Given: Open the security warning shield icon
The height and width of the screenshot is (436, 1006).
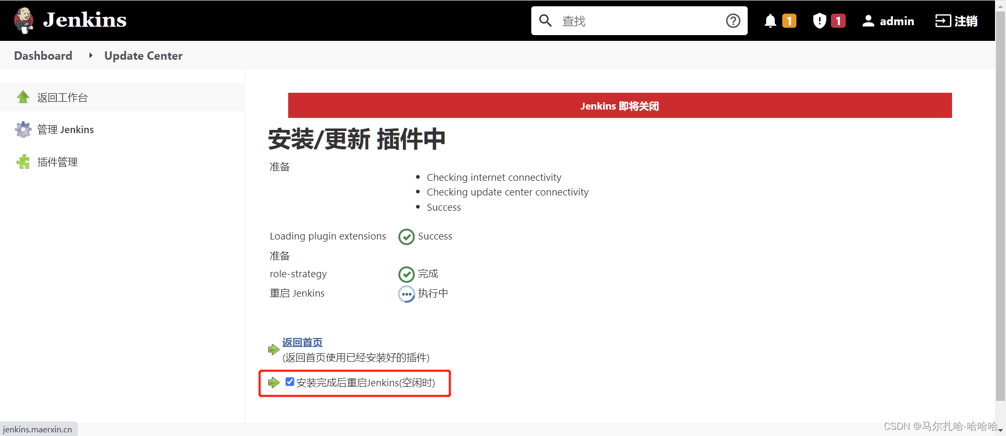Looking at the screenshot, I should pos(819,21).
